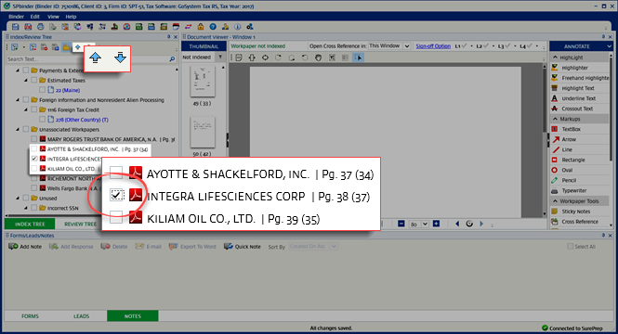Screen dimensions: 618x334
Task: Select the Freehand Highlighter tool
Action: 580,78
